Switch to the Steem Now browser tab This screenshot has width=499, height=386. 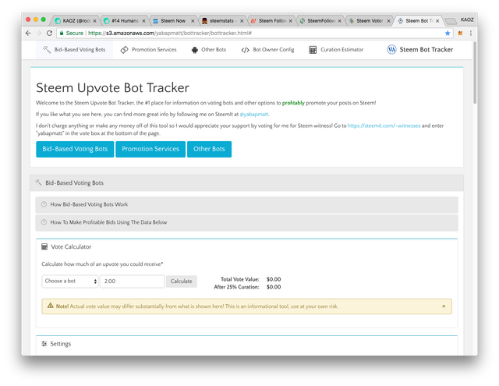tap(173, 21)
